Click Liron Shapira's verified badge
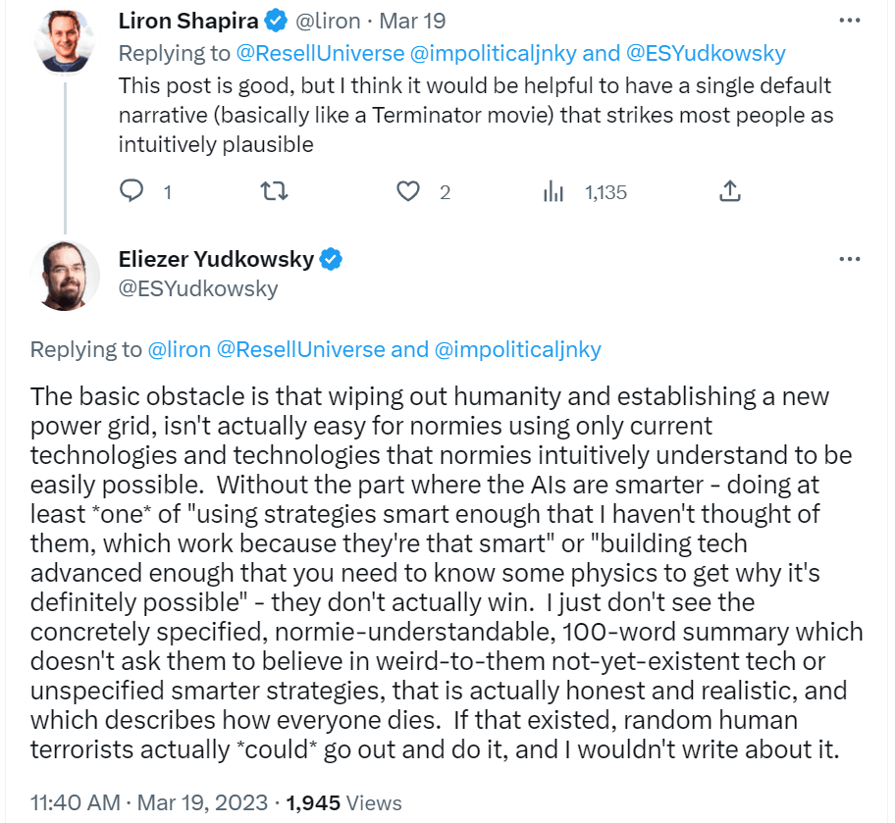This screenshot has width=895, height=823. [x=276, y=21]
